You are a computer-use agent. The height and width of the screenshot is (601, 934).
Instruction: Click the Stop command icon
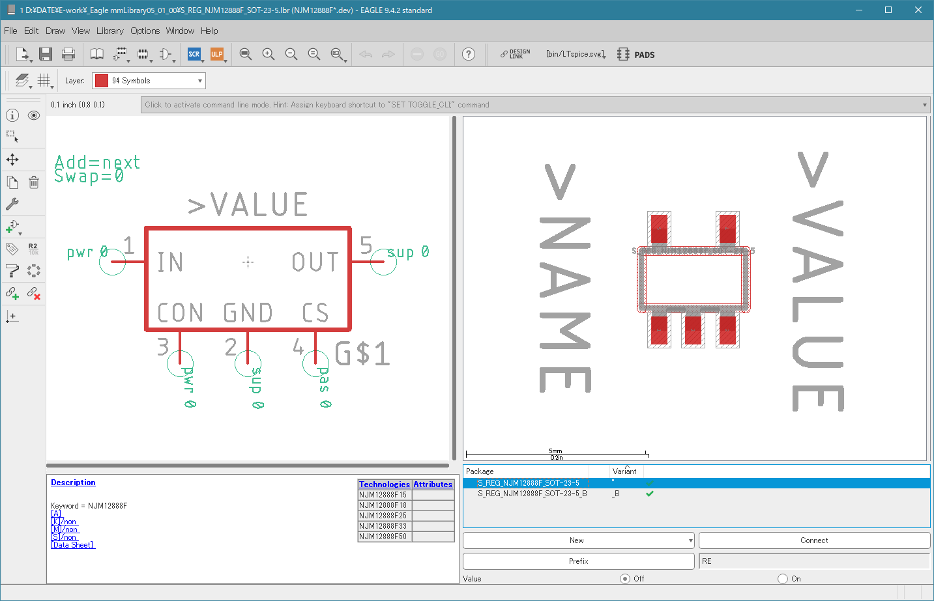click(x=417, y=54)
